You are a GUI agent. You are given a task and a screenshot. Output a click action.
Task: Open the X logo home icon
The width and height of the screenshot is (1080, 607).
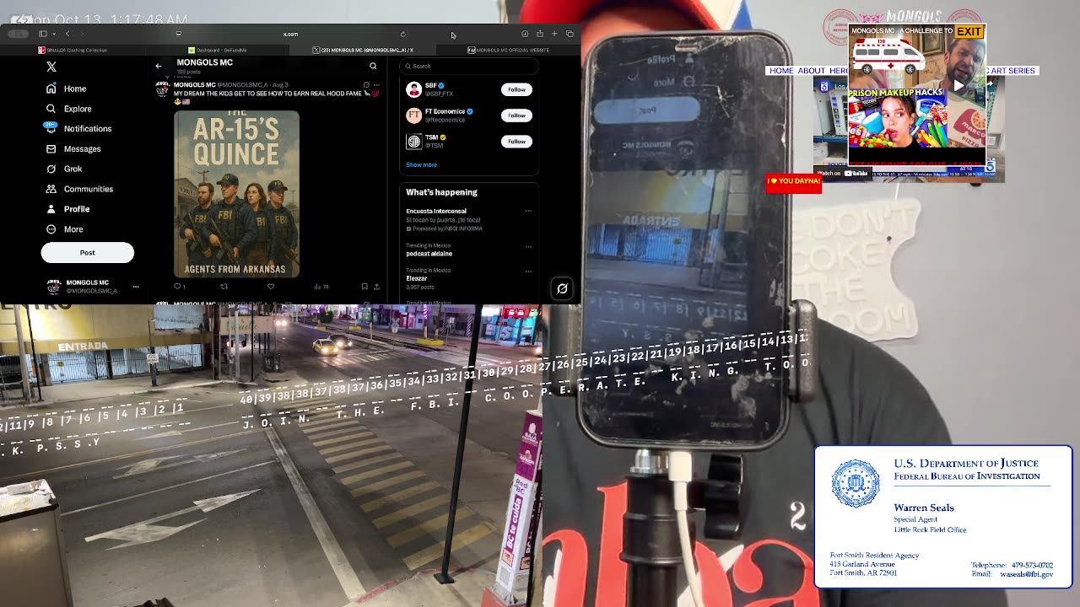click(51, 67)
